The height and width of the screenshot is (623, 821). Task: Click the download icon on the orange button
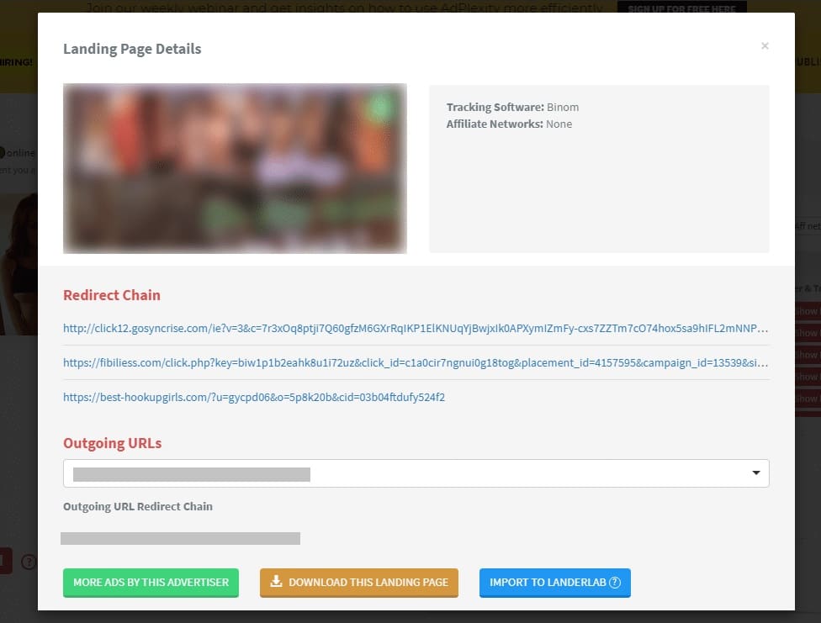[276, 582]
